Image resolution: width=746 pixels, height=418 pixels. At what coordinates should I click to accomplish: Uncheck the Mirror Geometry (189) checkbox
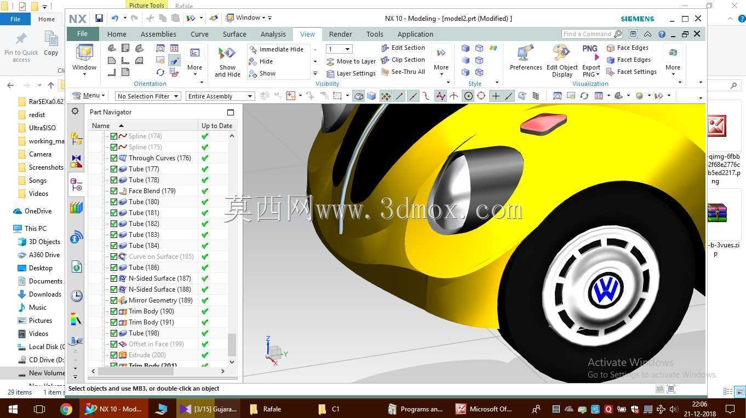tap(114, 300)
